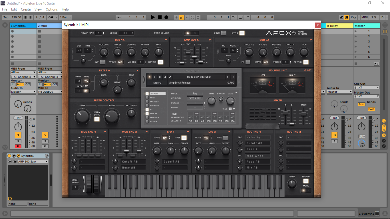This screenshot has width=390, height=219.
Task: Select OSC 2A waveform icon
Action: (266, 62)
